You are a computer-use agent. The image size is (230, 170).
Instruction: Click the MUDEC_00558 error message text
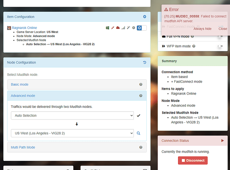pyautogui.click(x=195, y=19)
